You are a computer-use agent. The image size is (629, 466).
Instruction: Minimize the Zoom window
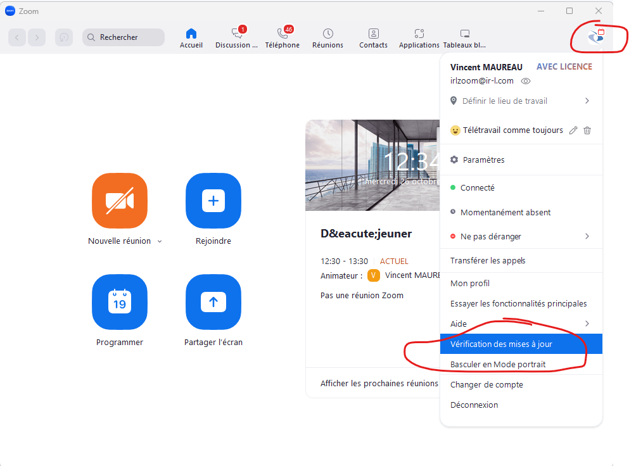click(x=541, y=11)
